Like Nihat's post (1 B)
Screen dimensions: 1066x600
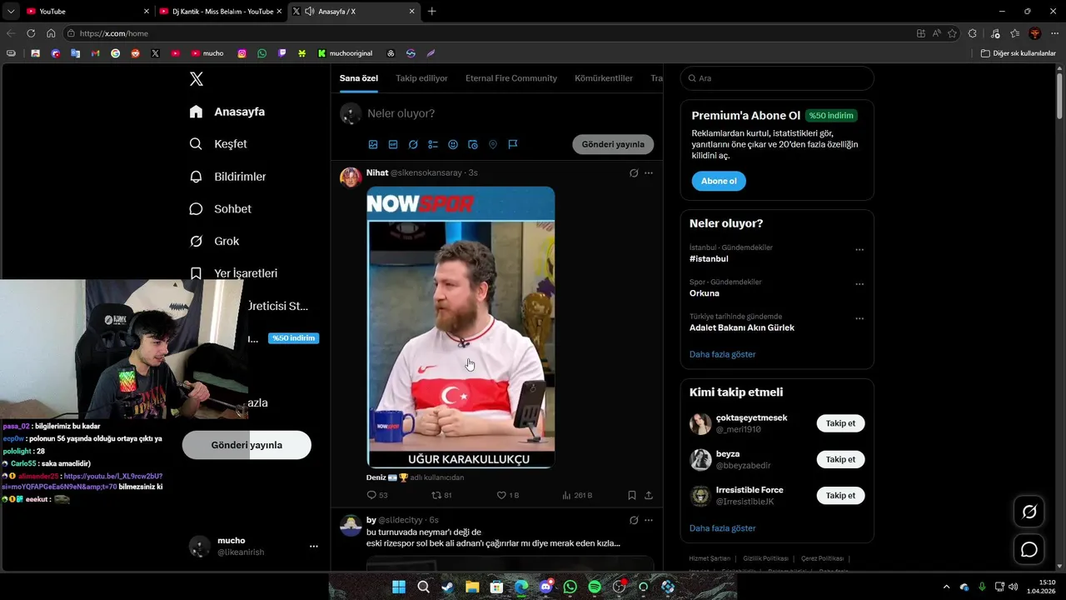pyautogui.click(x=507, y=495)
